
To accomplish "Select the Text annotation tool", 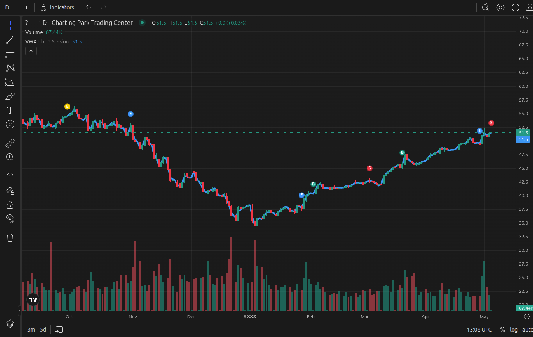I will (x=10, y=110).
